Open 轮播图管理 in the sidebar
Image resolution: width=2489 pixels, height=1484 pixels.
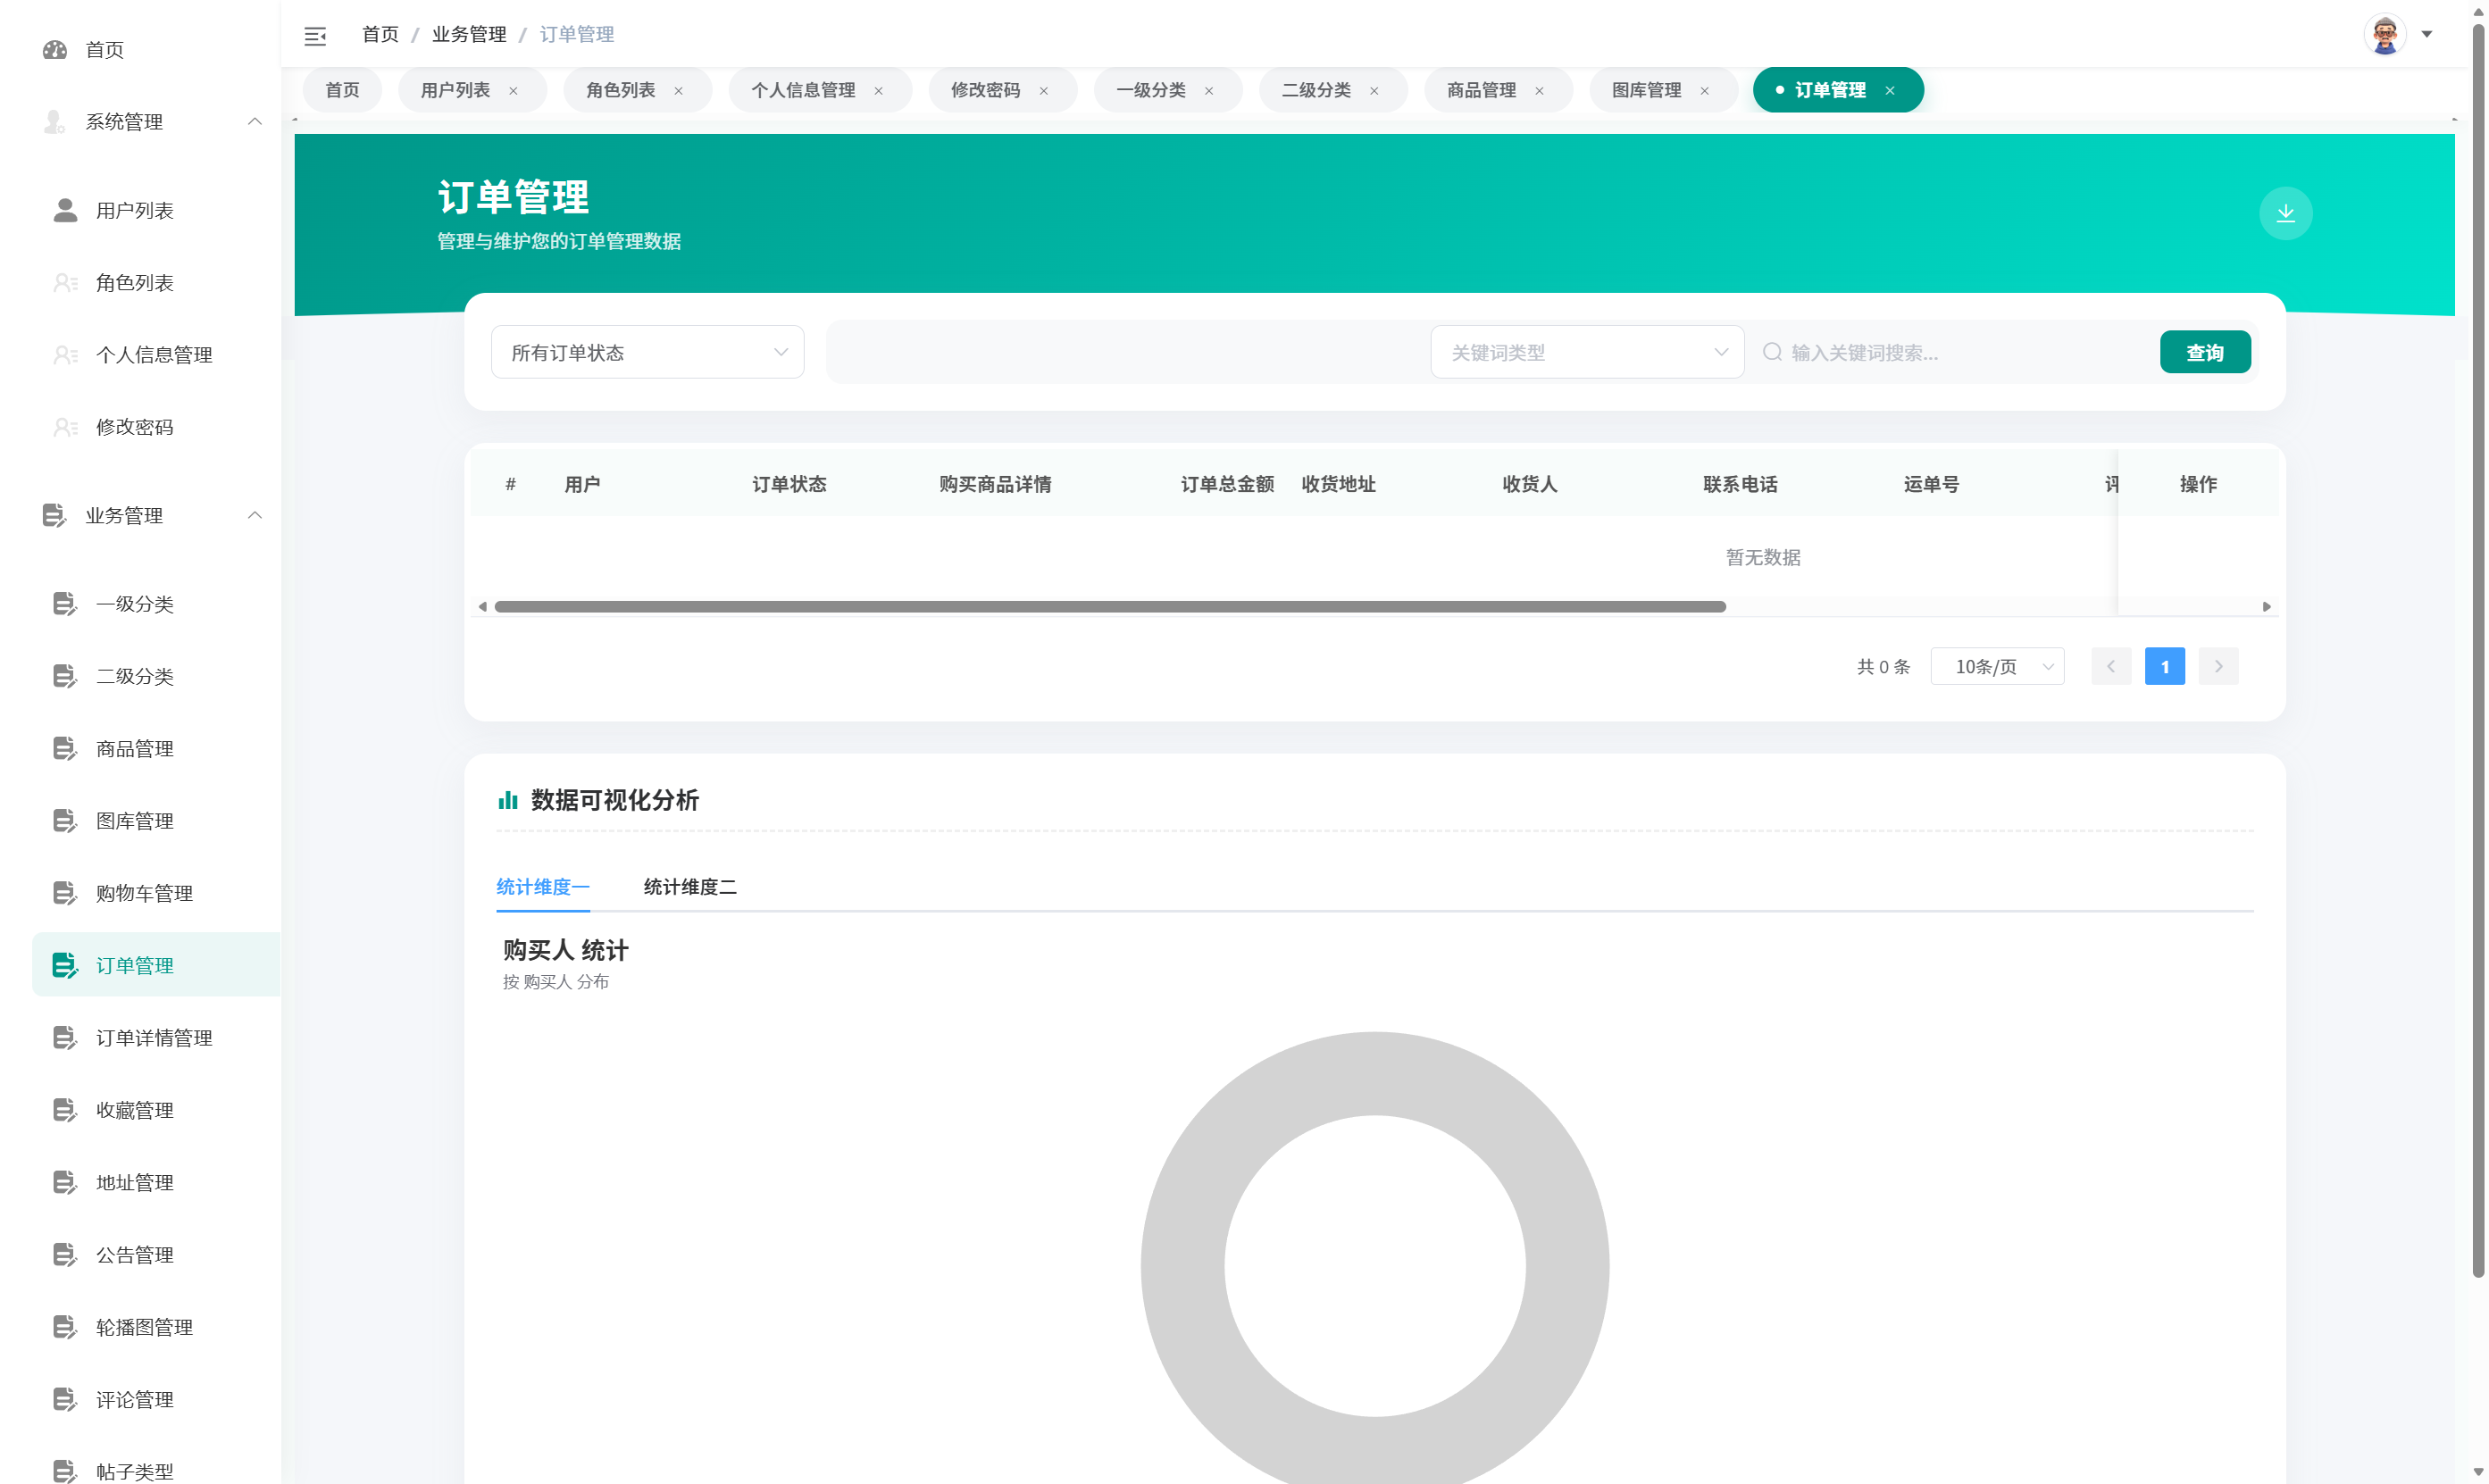click(x=145, y=1327)
